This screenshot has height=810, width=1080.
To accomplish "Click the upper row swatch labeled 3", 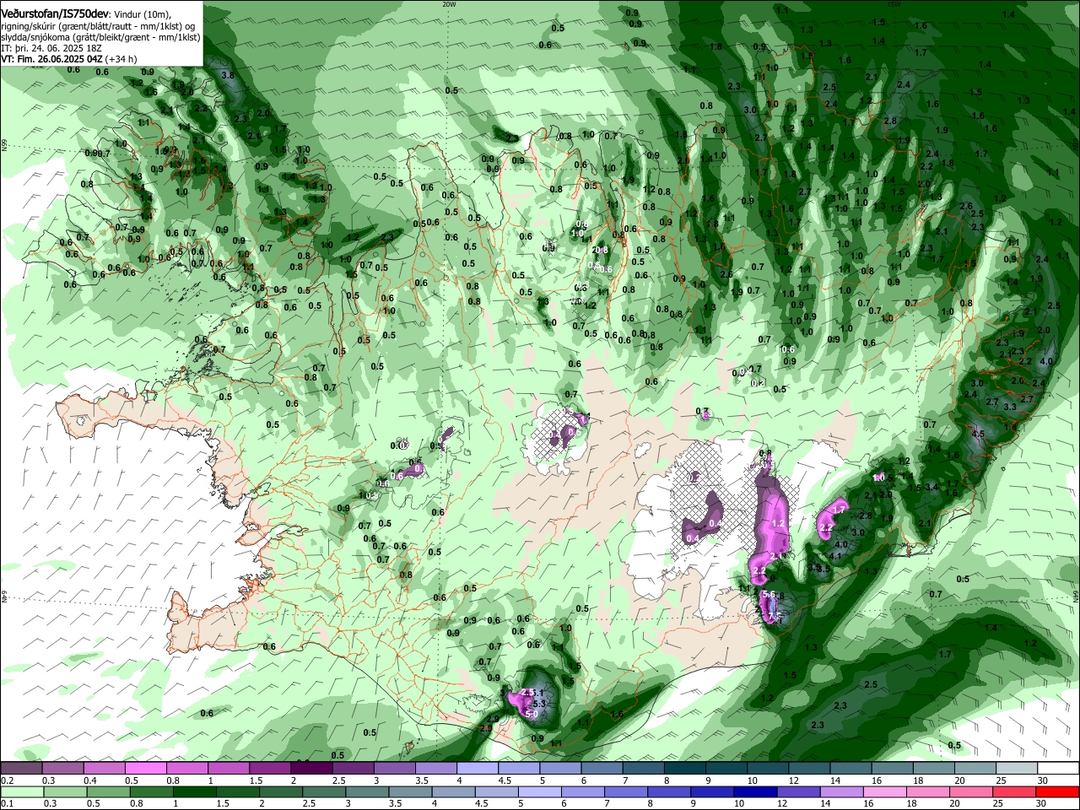I will coord(394,768).
